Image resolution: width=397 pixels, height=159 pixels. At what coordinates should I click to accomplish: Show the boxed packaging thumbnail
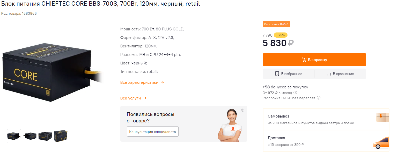coord(61,136)
